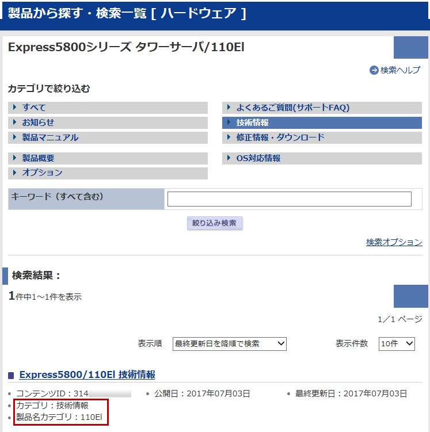Click the triangle icon beside 技術情報
This screenshot has width=430, height=432.
pos(229,122)
